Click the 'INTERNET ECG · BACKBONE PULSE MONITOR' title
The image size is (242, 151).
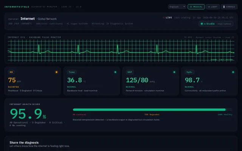(34, 37)
